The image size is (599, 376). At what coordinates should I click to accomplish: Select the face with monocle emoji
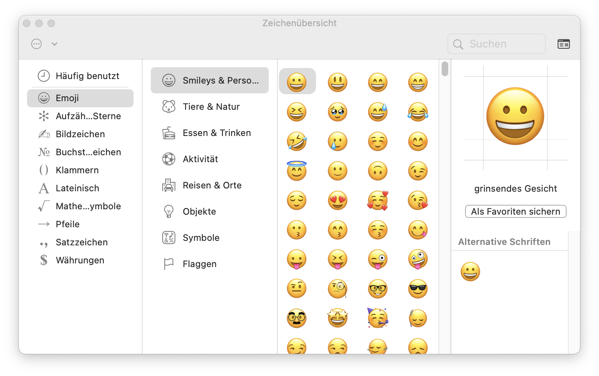click(x=338, y=289)
